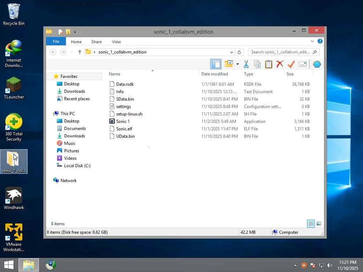Open Videos under This PC

tap(70, 158)
